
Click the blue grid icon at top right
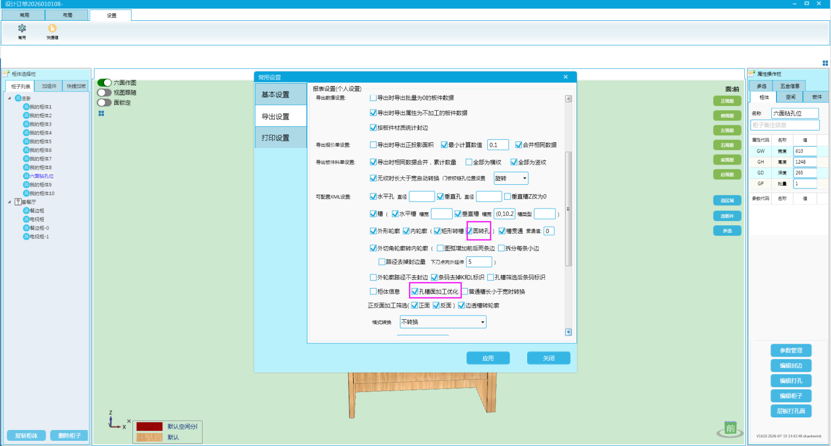click(825, 63)
